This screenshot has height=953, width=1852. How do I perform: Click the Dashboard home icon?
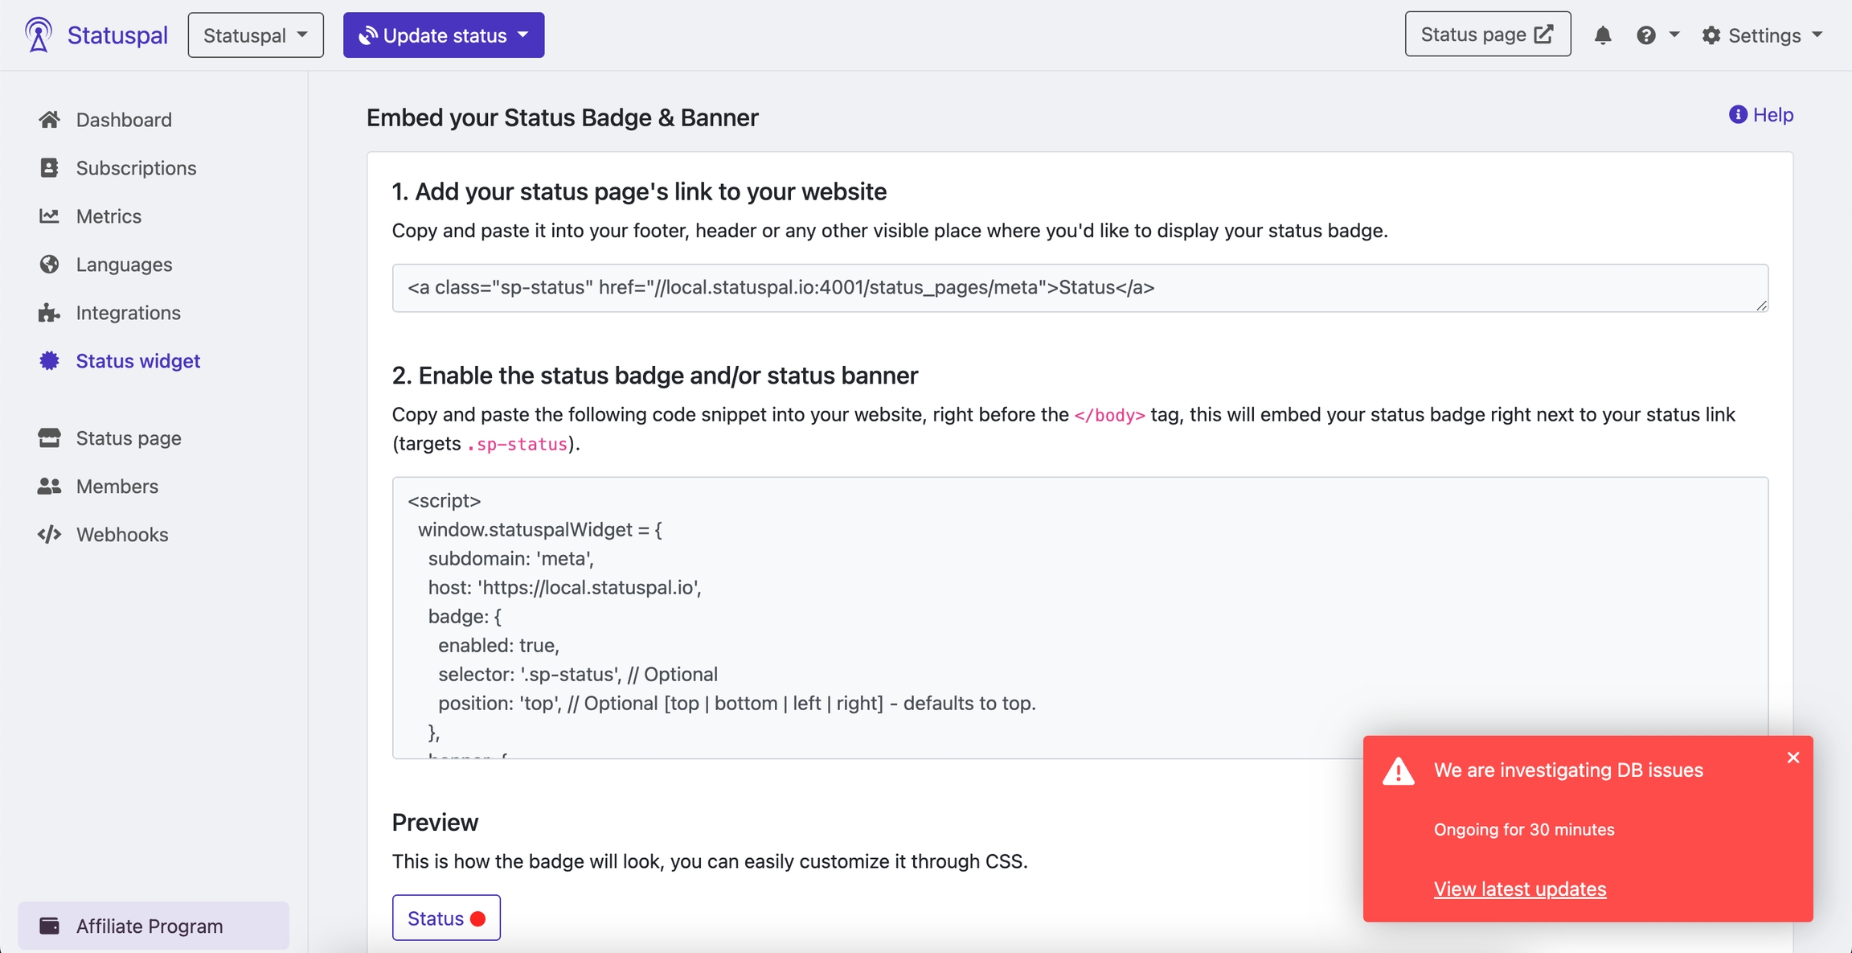[x=49, y=120]
